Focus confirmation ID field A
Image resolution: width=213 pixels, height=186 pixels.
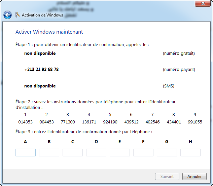26,152
